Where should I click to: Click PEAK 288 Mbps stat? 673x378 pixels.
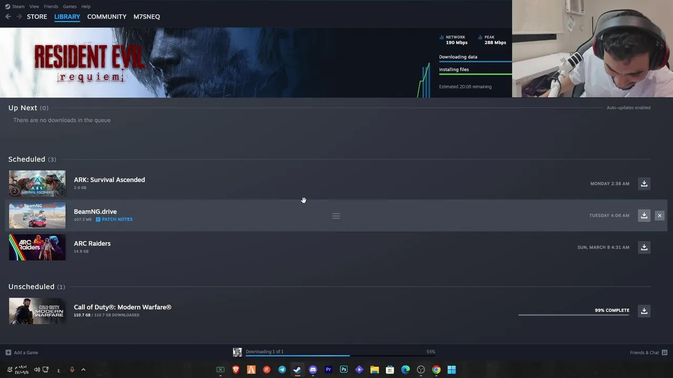coord(492,40)
